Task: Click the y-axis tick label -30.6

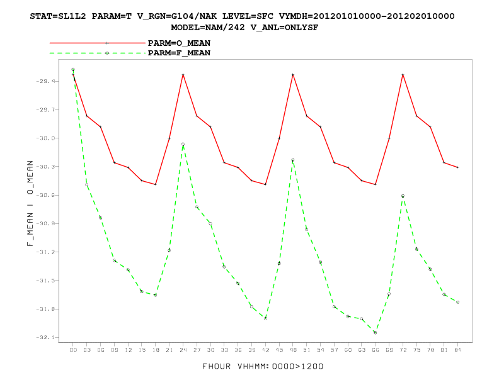Action: (x=45, y=195)
